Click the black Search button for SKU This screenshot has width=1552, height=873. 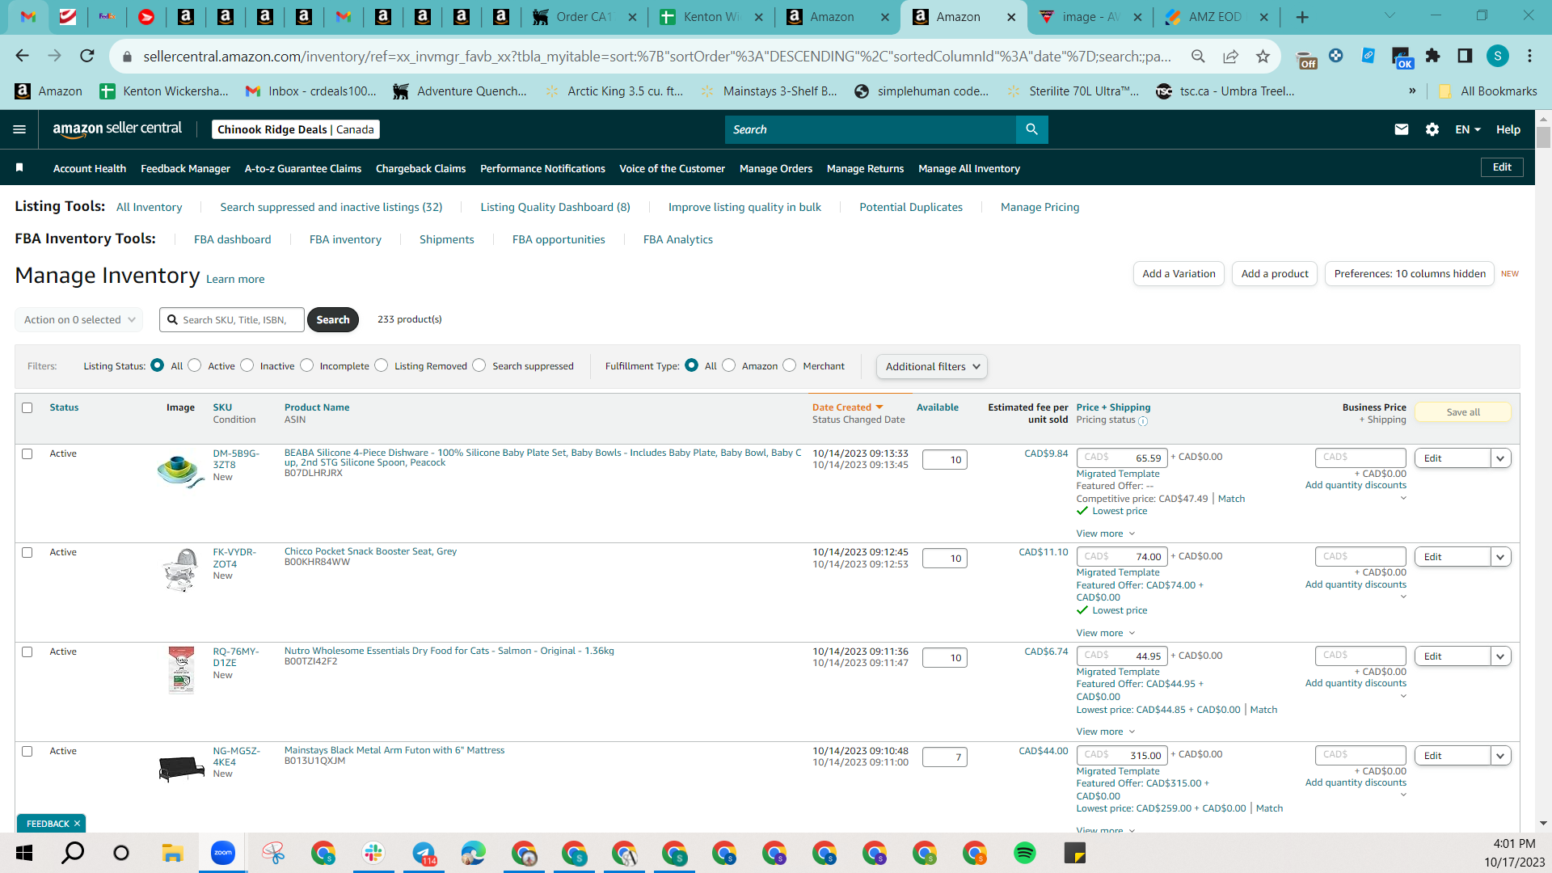click(x=333, y=320)
